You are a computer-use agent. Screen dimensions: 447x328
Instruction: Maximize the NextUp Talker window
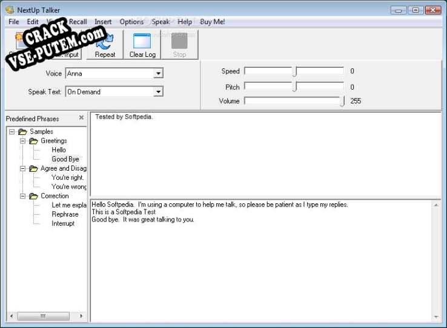point(416,10)
